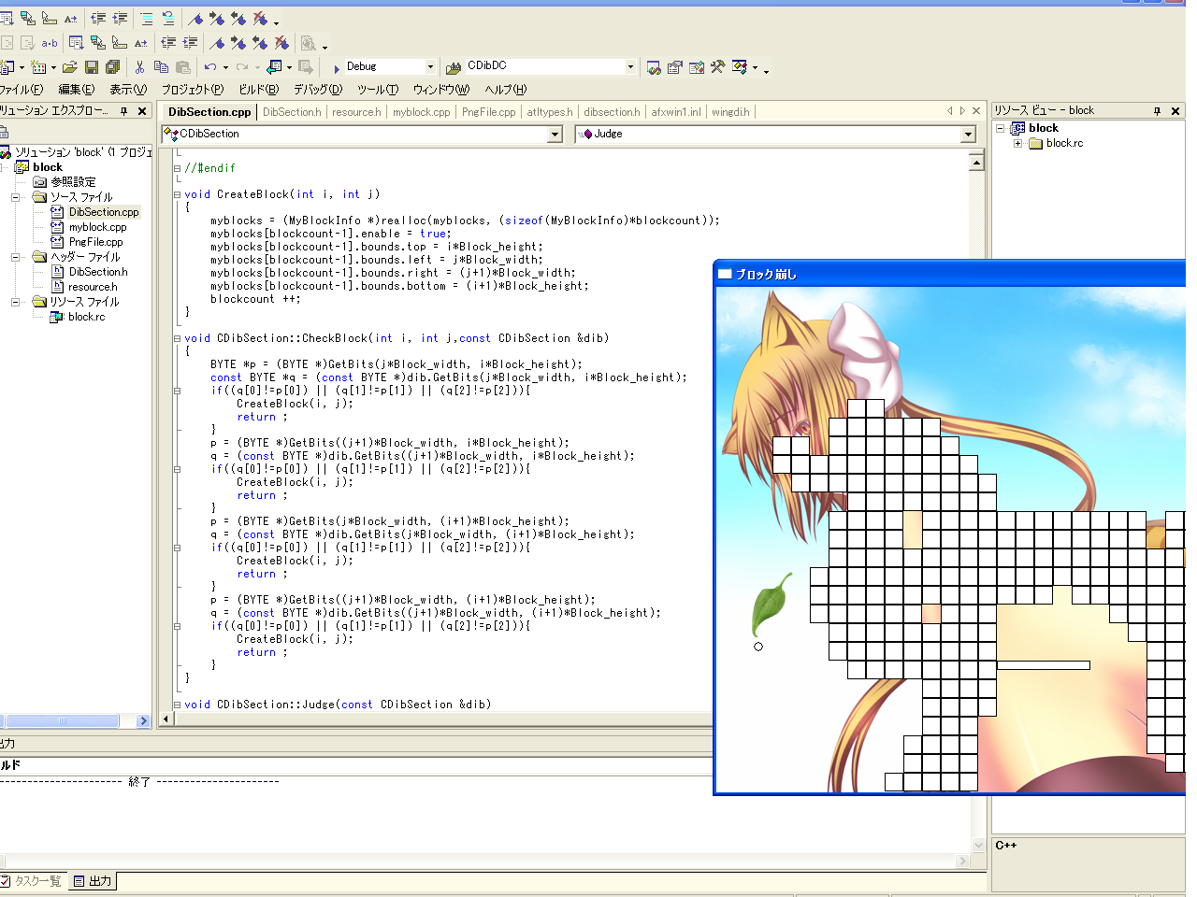Image resolution: width=1197 pixels, height=897 pixels.
Task: Collapse the ヘッダー ファイル folder node
Action: click(15, 257)
